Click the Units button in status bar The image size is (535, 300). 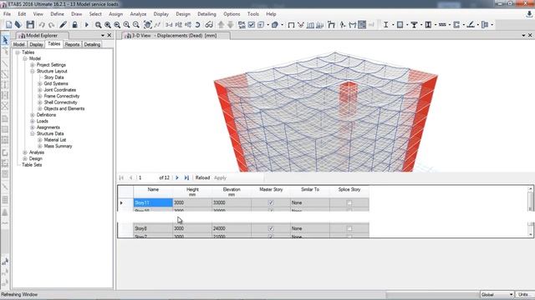tap(524, 294)
